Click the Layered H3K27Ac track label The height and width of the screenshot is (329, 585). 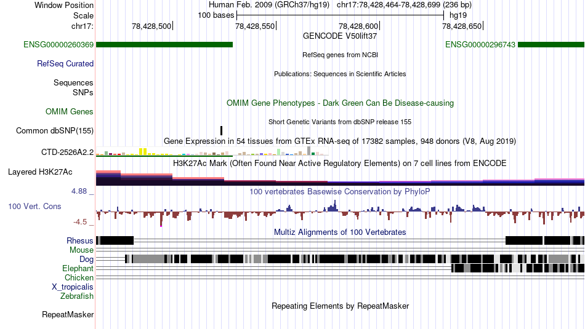point(40,172)
